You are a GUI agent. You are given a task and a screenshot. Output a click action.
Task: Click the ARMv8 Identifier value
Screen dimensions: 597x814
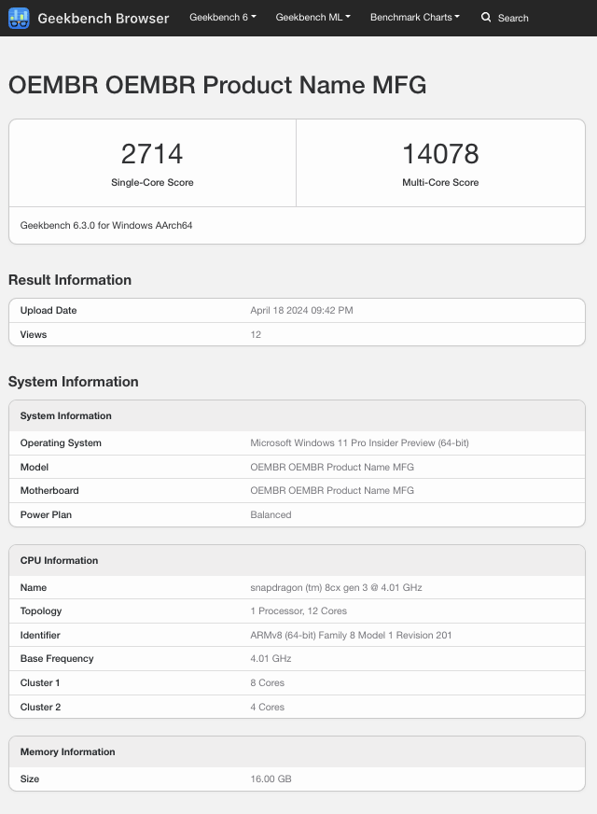[x=351, y=635]
